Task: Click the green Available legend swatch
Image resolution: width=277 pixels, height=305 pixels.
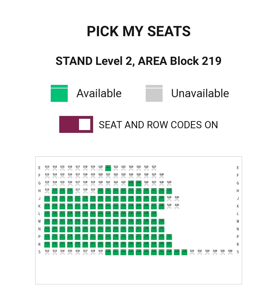Action: coord(59,93)
